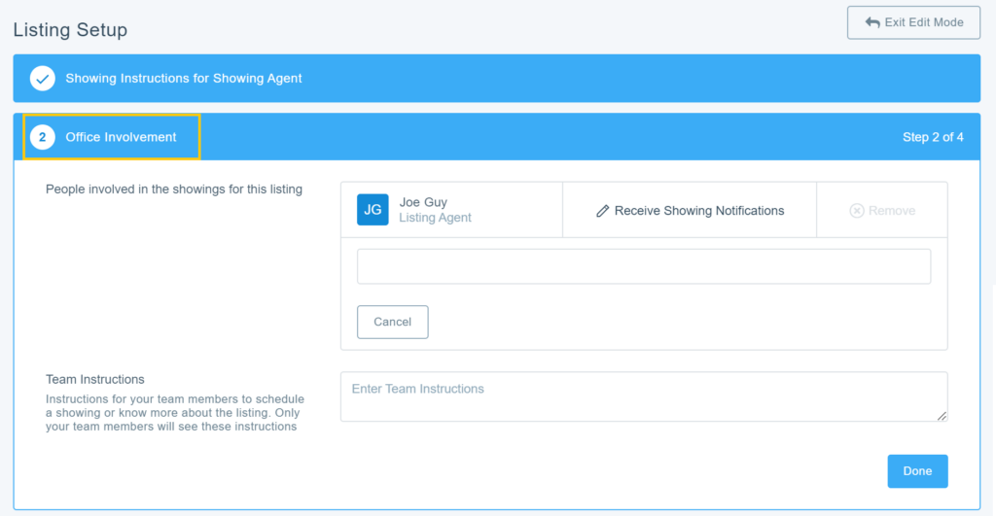Collapse the Office Involvement section header
Viewport: 996px width, 516px height.
point(121,137)
